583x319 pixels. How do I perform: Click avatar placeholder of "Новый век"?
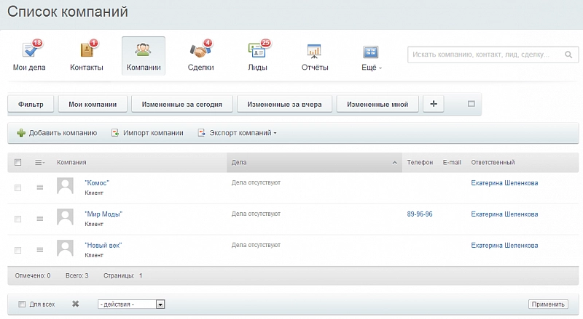(65, 248)
